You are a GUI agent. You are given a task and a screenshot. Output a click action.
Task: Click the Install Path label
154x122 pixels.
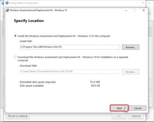[26, 41]
